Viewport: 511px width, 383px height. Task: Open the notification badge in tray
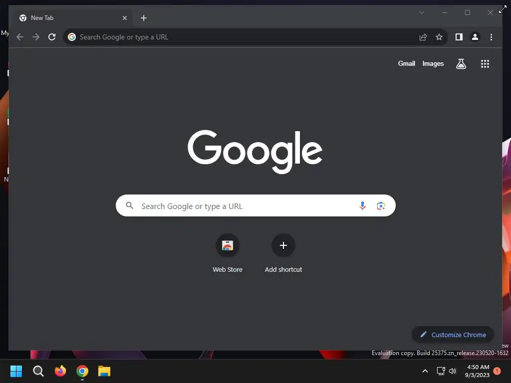tap(497, 371)
